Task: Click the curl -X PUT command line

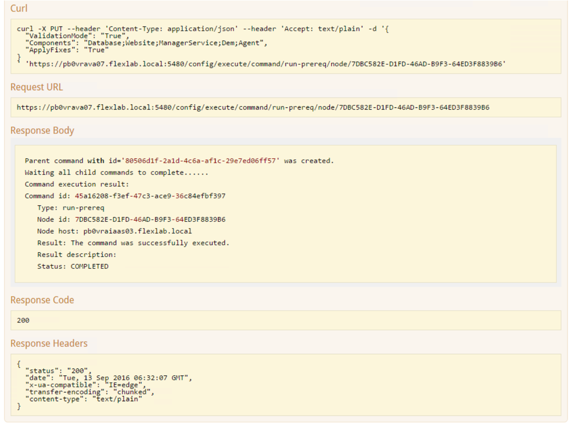Action: pyautogui.click(x=203, y=29)
